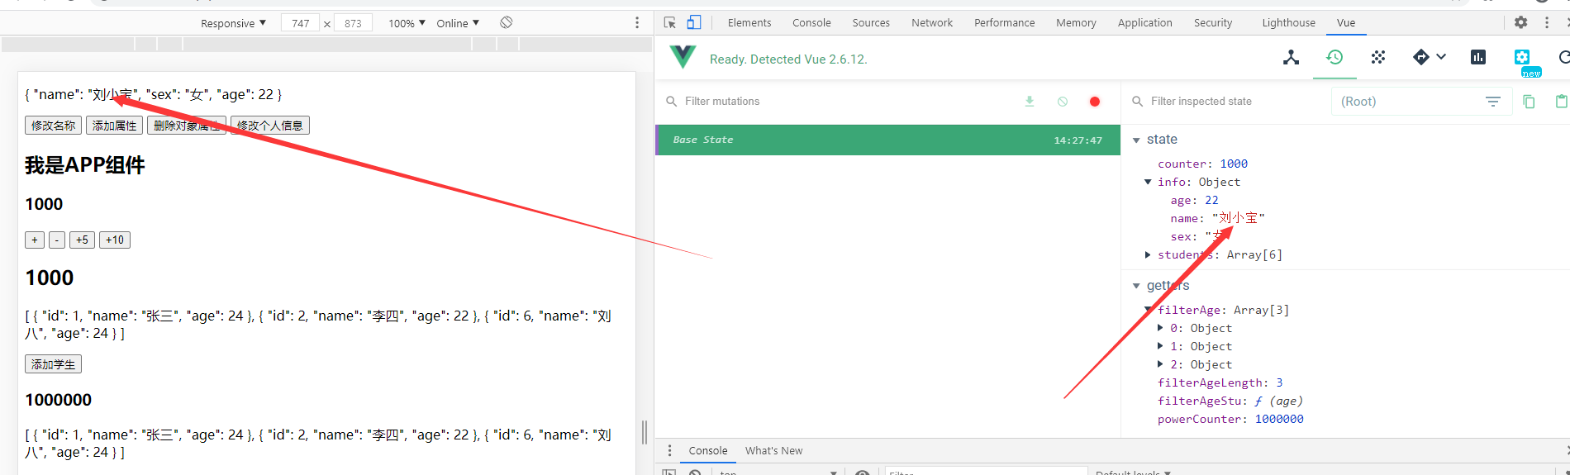The height and width of the screenshot is (475, 1570).
Task: Switch to the Network tab
Action: tap(932, 22)
